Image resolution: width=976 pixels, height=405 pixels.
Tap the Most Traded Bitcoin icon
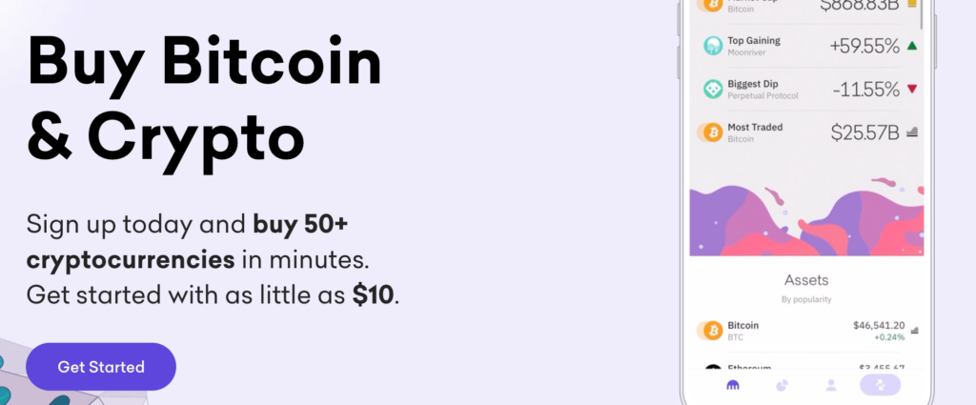pos(710,132)
